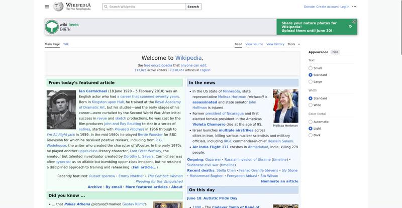The width and height of the screenshot is (402, 208).
Task: Open Air India Flight 171 link
Action: pos(211,147)
